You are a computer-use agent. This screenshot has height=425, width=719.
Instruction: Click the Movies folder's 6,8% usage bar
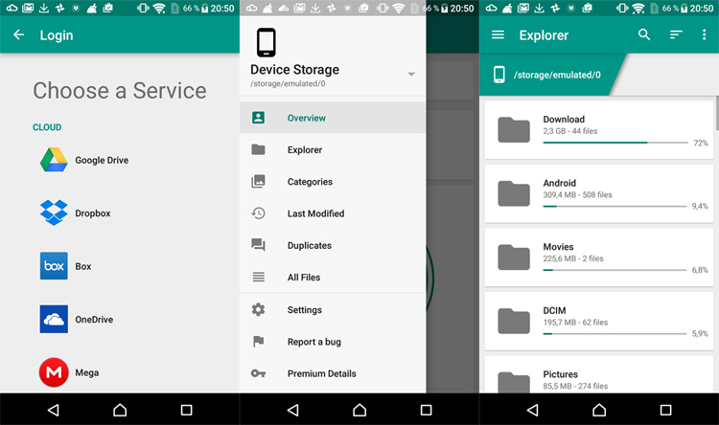click(x=615, y=270)
